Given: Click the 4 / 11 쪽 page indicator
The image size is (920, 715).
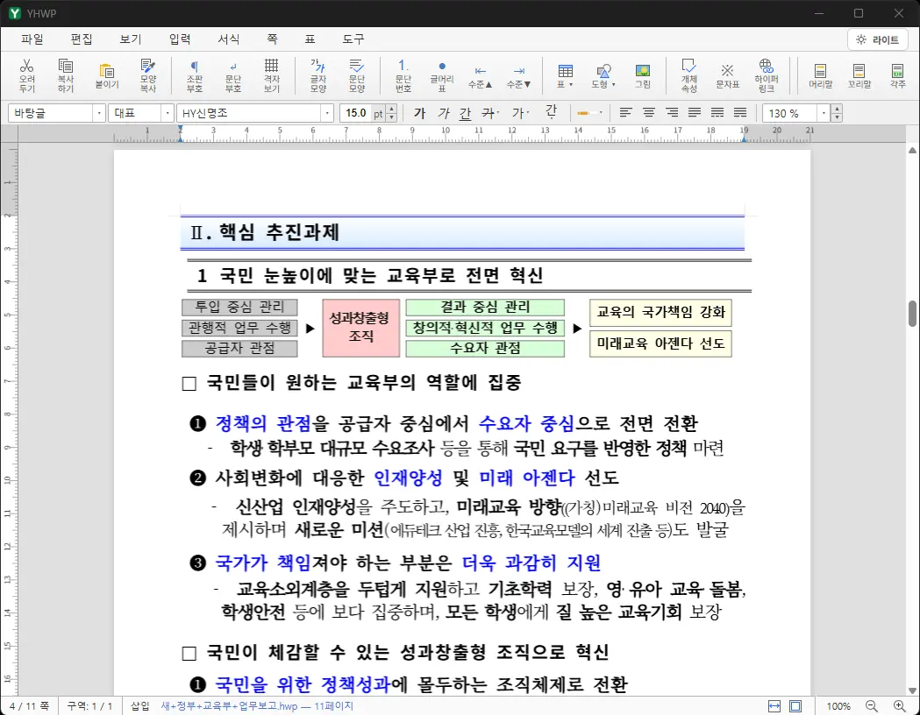Looking at the screenshot, I should pyautogui.click(x=29, y=706).
